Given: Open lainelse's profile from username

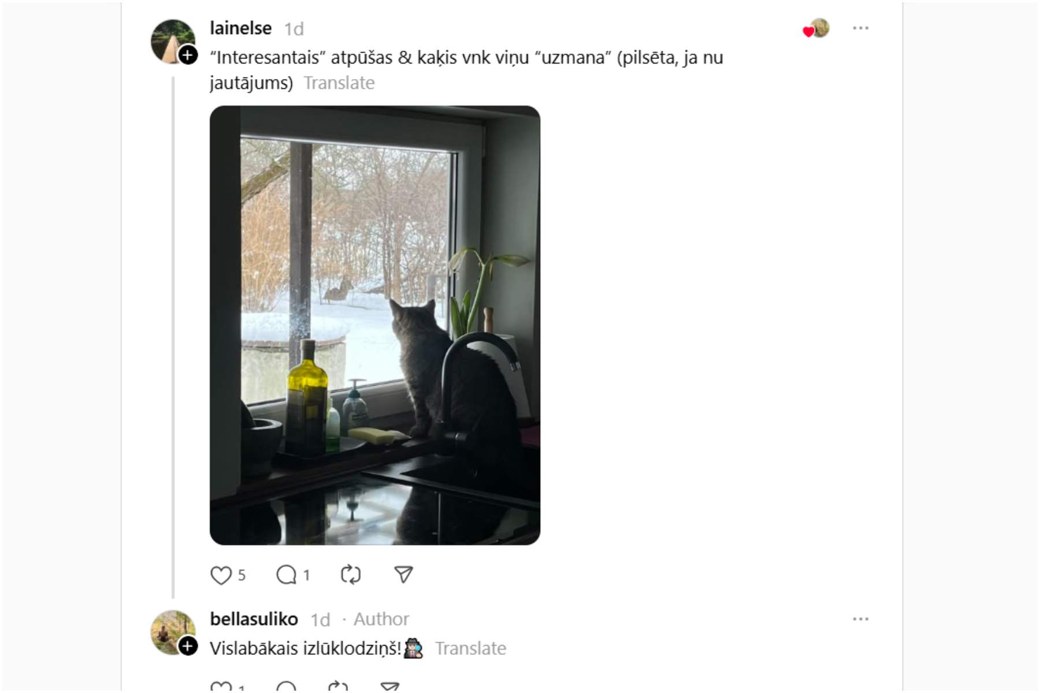Looking at the screenshot, I should pos(241,28).
